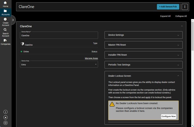Click the yellow warning triangle icon

[x=112, y=104]
